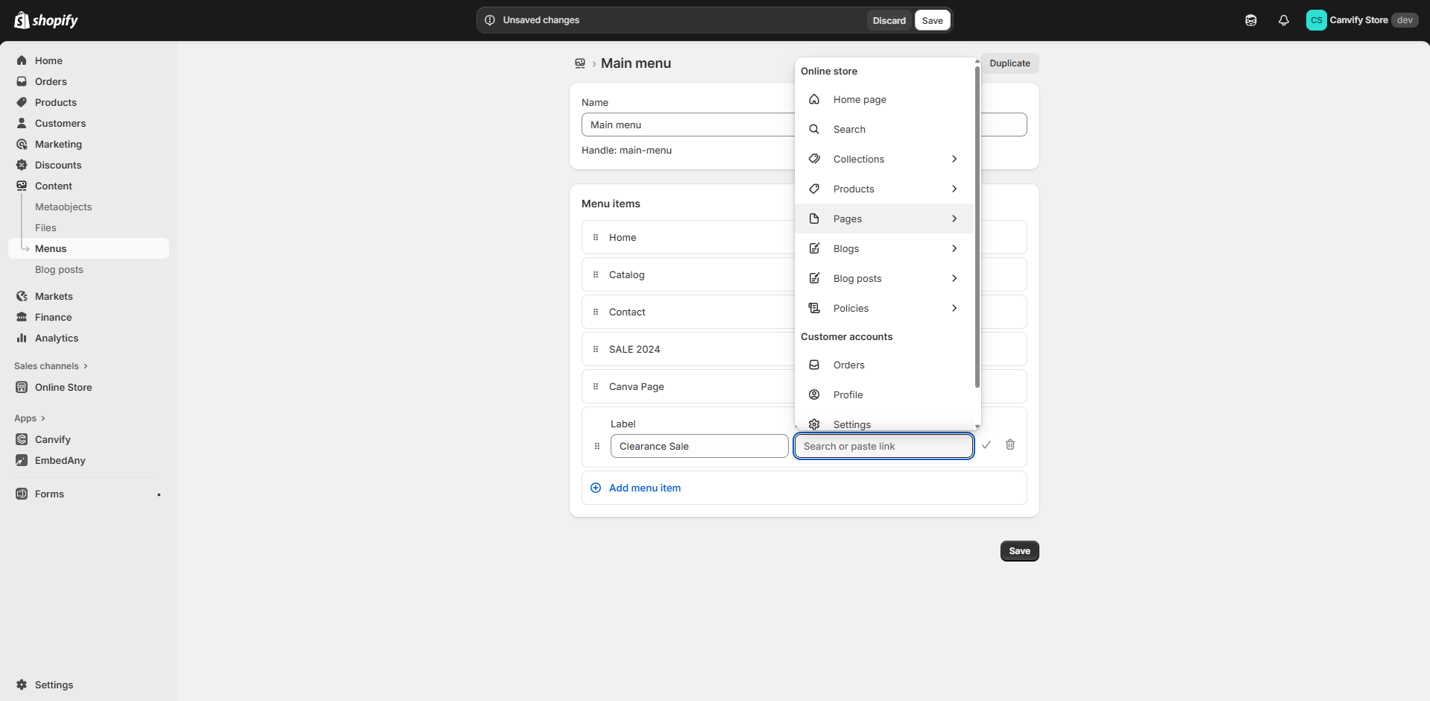Open the admin apps icon beside the bell
Screen dimensions: 1430x701
[1251, 20]
